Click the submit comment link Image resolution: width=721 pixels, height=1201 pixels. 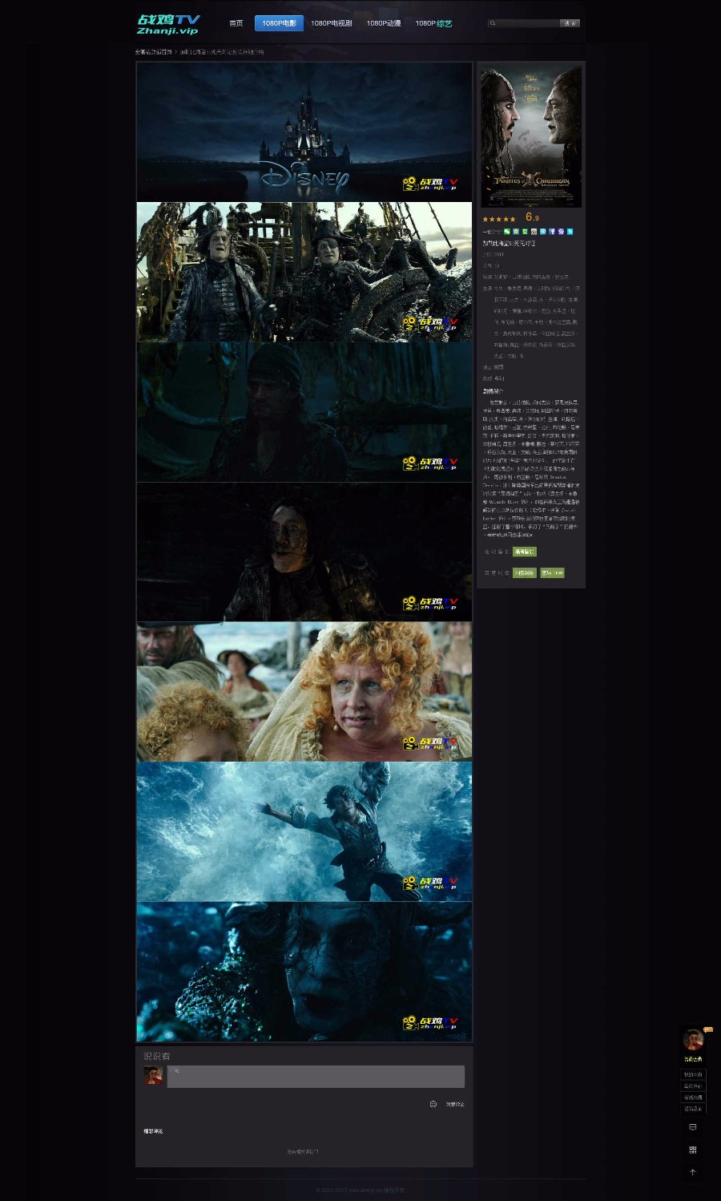455,1104
